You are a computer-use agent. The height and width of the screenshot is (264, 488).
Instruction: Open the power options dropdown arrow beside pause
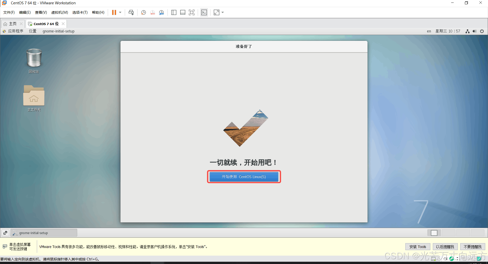coord(120,12)
